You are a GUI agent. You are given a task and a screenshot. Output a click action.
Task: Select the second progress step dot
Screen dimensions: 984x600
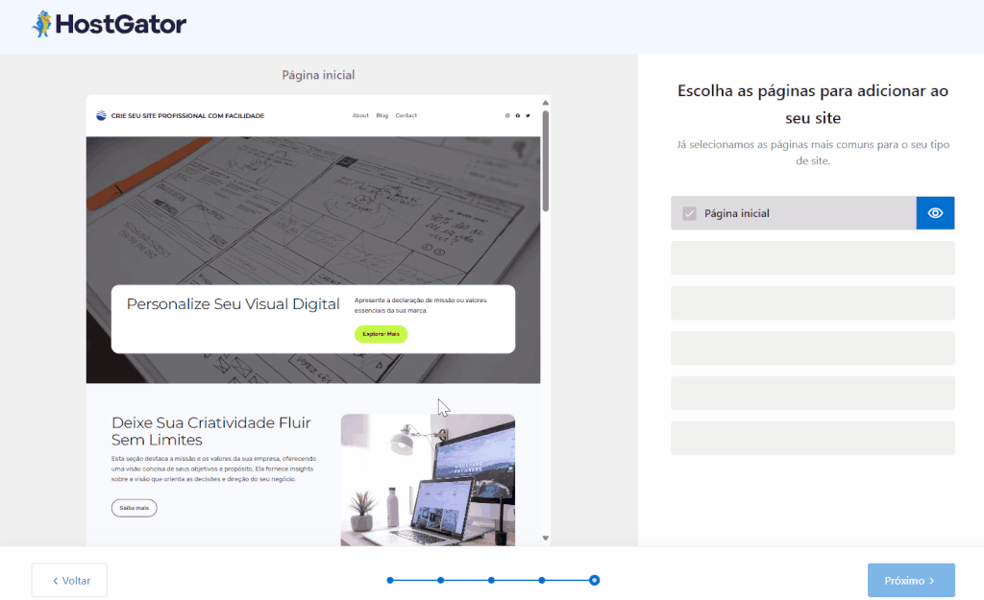(x=440, y=580)
